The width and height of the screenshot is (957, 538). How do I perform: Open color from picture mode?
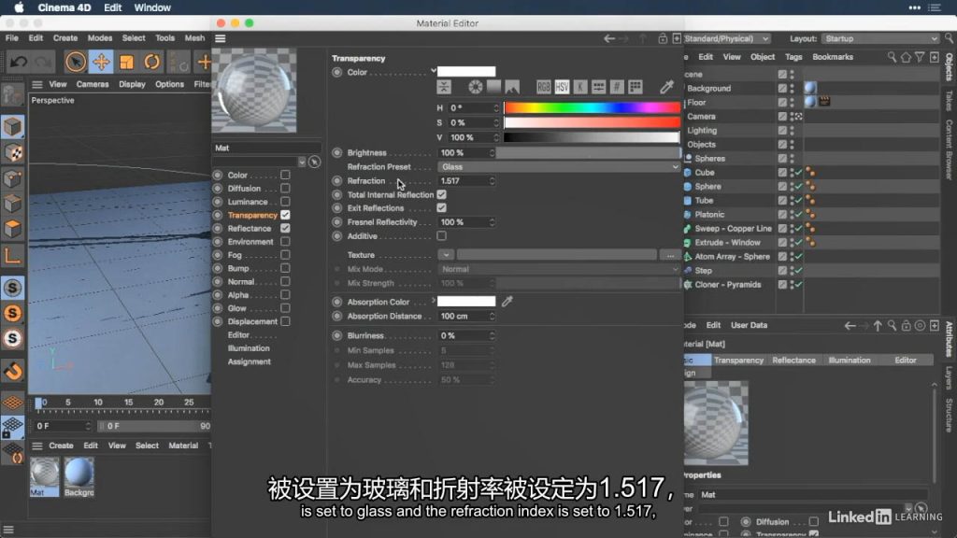512,87
